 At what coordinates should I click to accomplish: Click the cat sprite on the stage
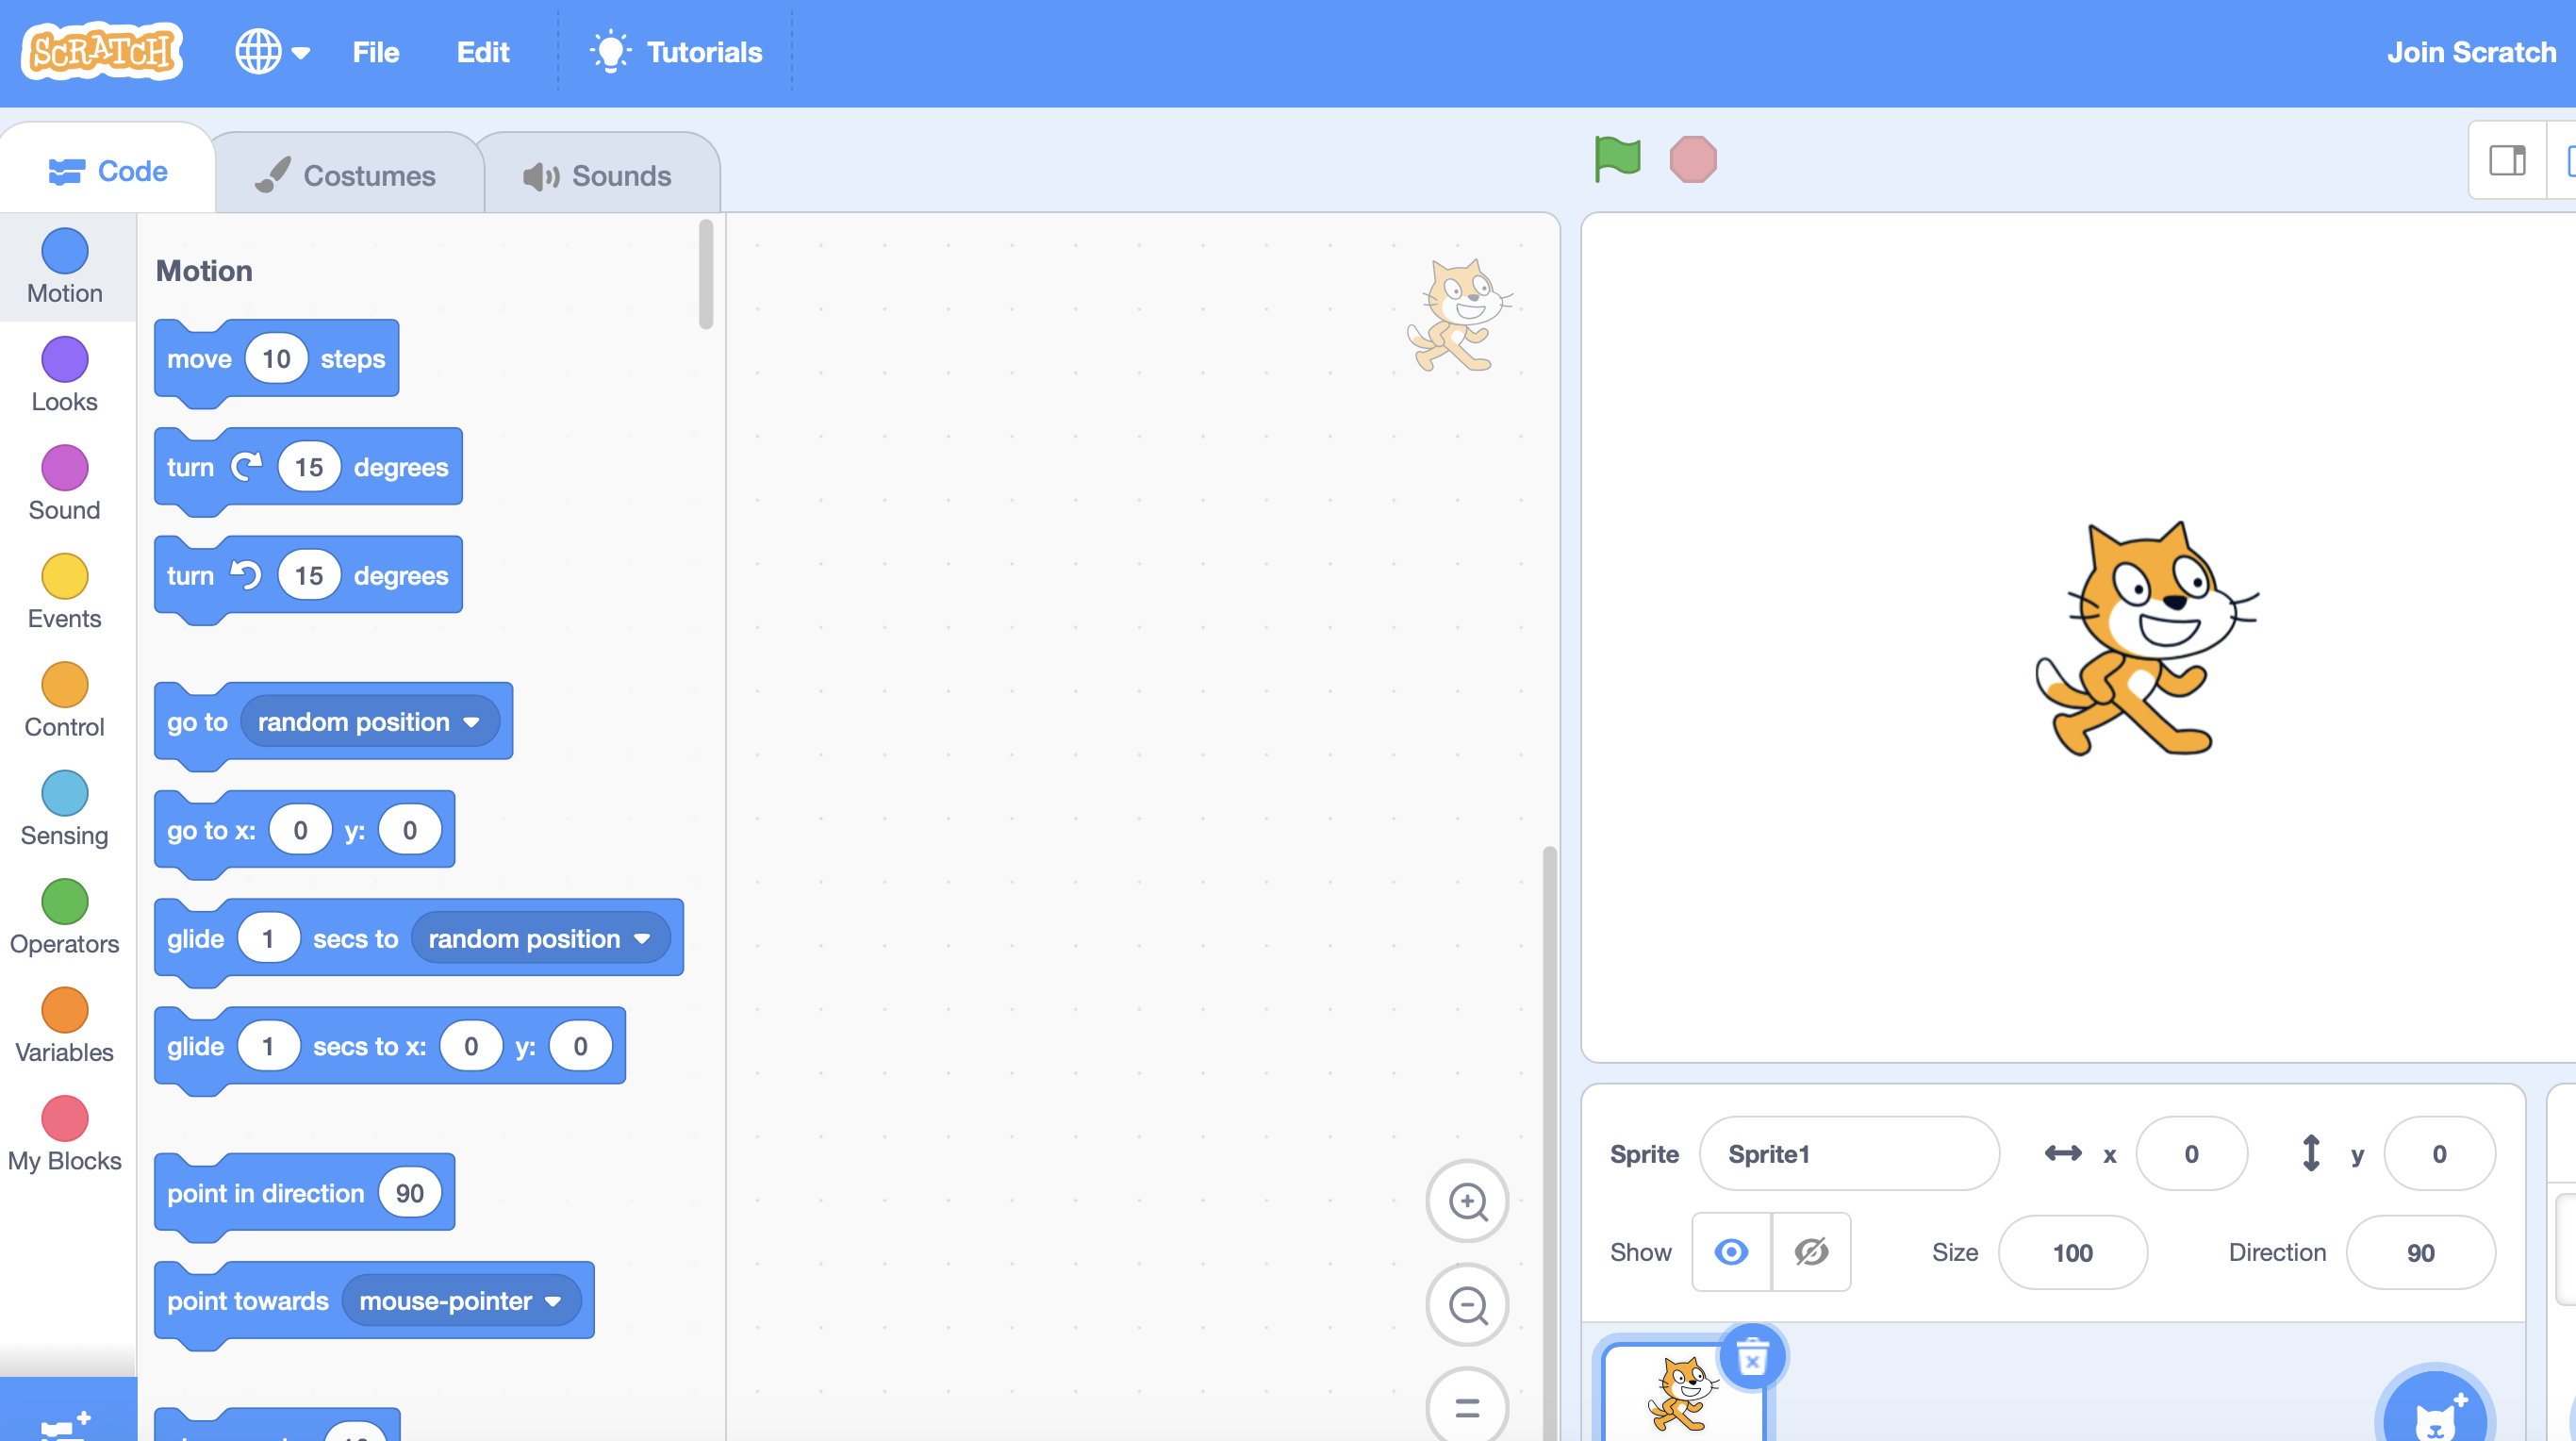coord(2146,639)
